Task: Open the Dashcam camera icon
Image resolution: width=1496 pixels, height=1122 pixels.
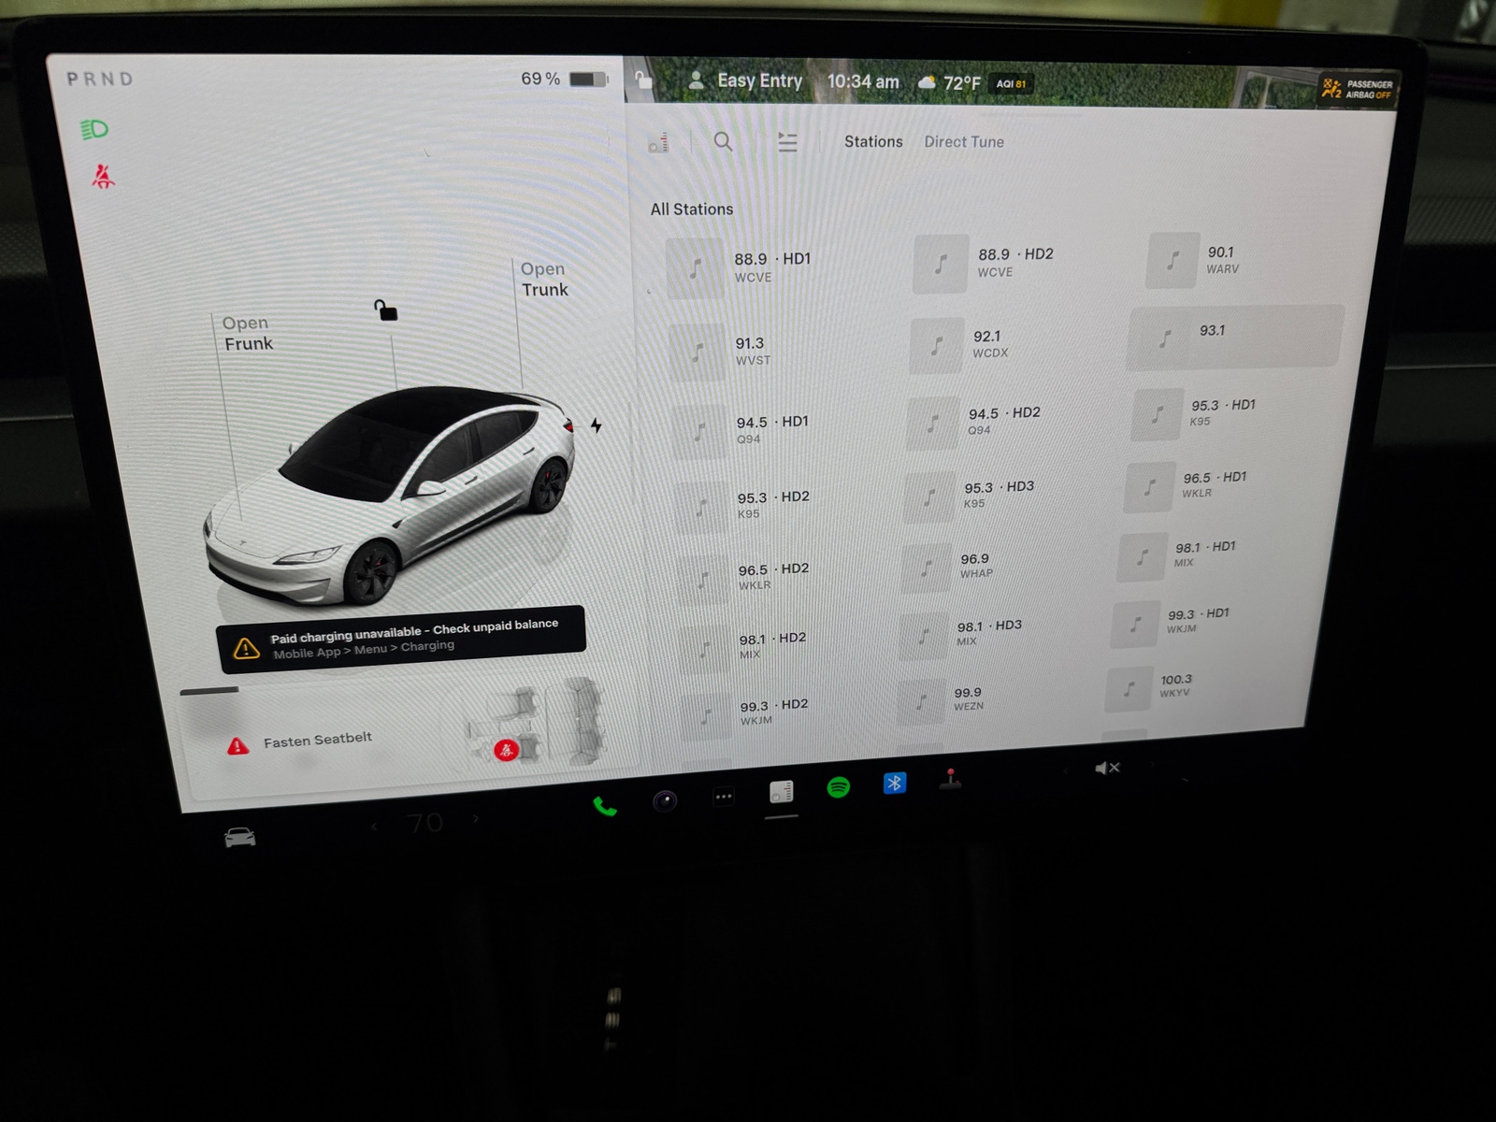Action: point(663,799)
